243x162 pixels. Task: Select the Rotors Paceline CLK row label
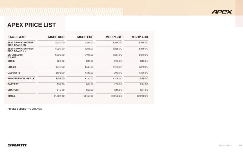[x=21, y=78]
